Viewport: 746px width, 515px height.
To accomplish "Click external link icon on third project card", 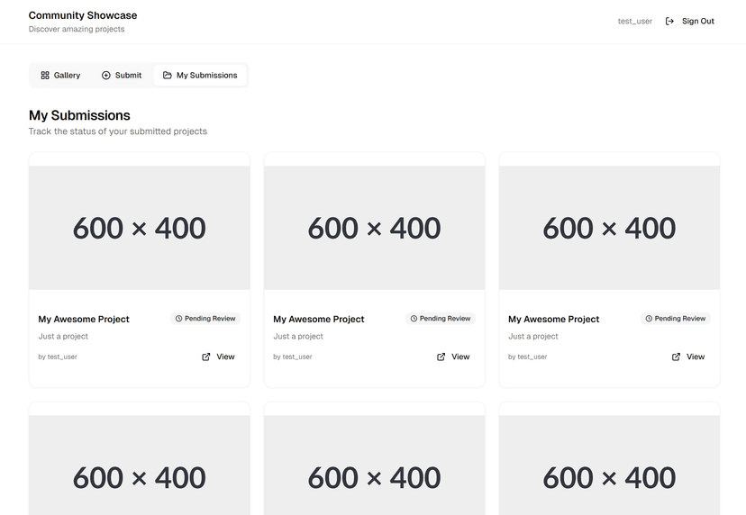I will point(677,357).
